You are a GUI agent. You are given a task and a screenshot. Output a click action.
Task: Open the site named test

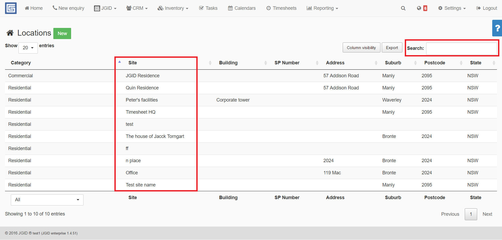[x=129, y=124]
